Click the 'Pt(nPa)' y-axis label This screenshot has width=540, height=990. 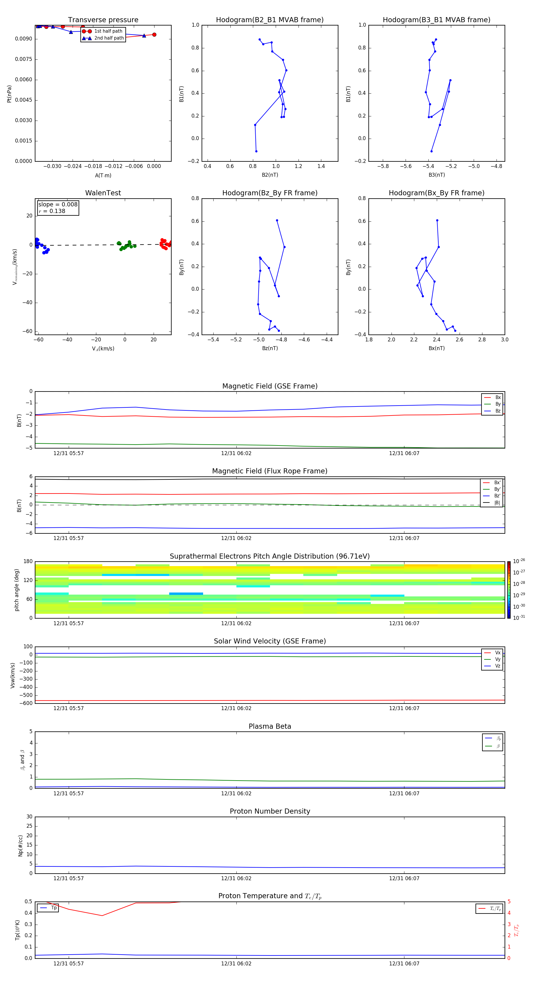coord(9,94)
